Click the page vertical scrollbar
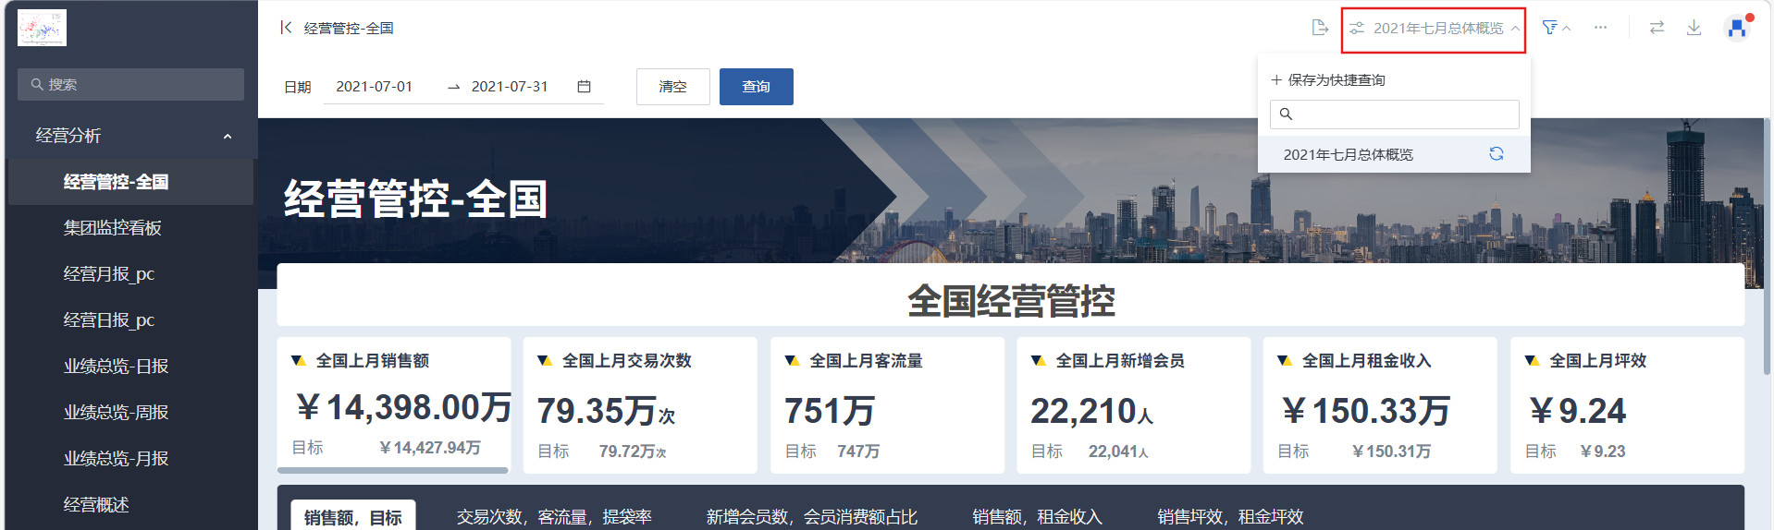The image size is (1774, 530). point(1767,249)
